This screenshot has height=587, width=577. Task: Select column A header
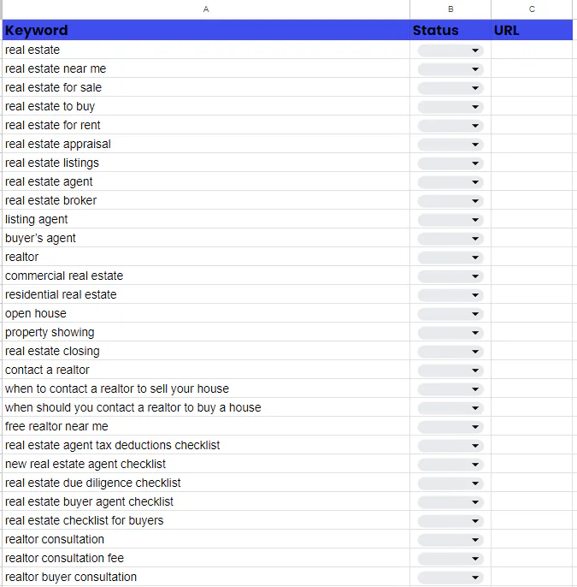pyautogui.click(x=206, y=9)
